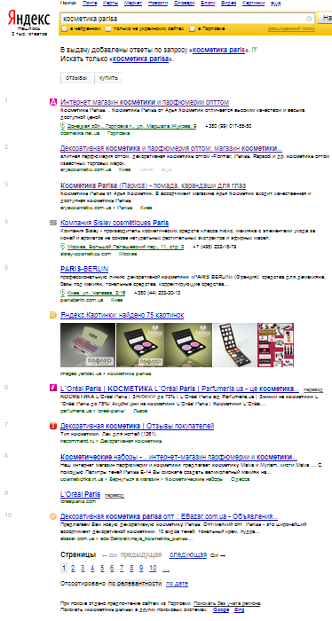This screenshot has height=621, width=332.
Task: Toggle the 'в Горловке' checkbox
Action: coord(192,28)
